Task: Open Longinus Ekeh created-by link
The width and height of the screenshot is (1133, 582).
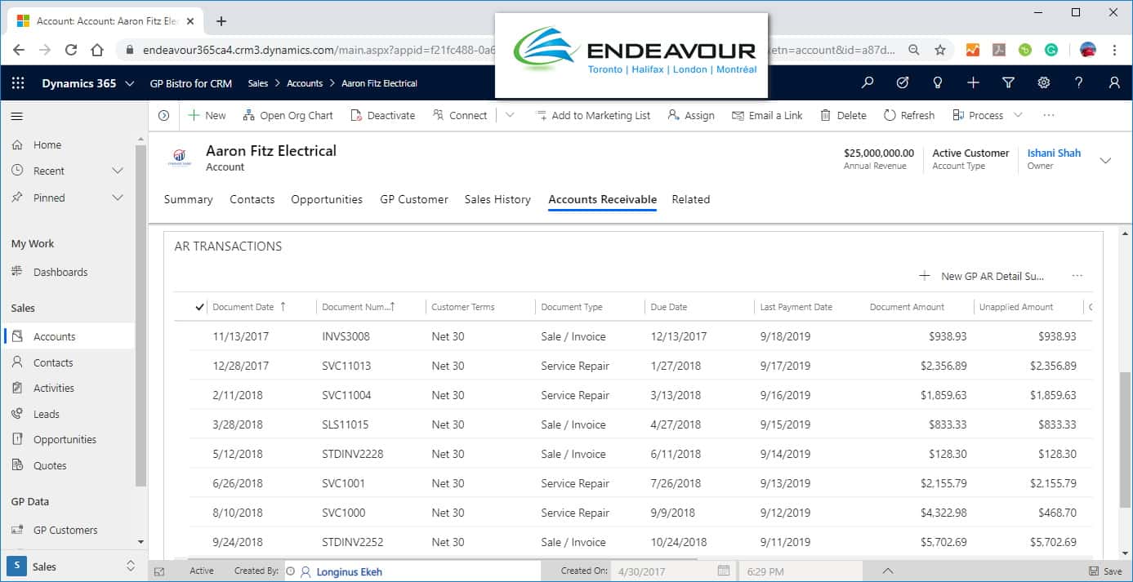Action: click(x=349, y=571)
